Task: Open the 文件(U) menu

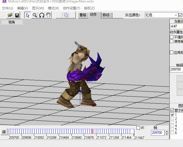Action: (7, 8)
